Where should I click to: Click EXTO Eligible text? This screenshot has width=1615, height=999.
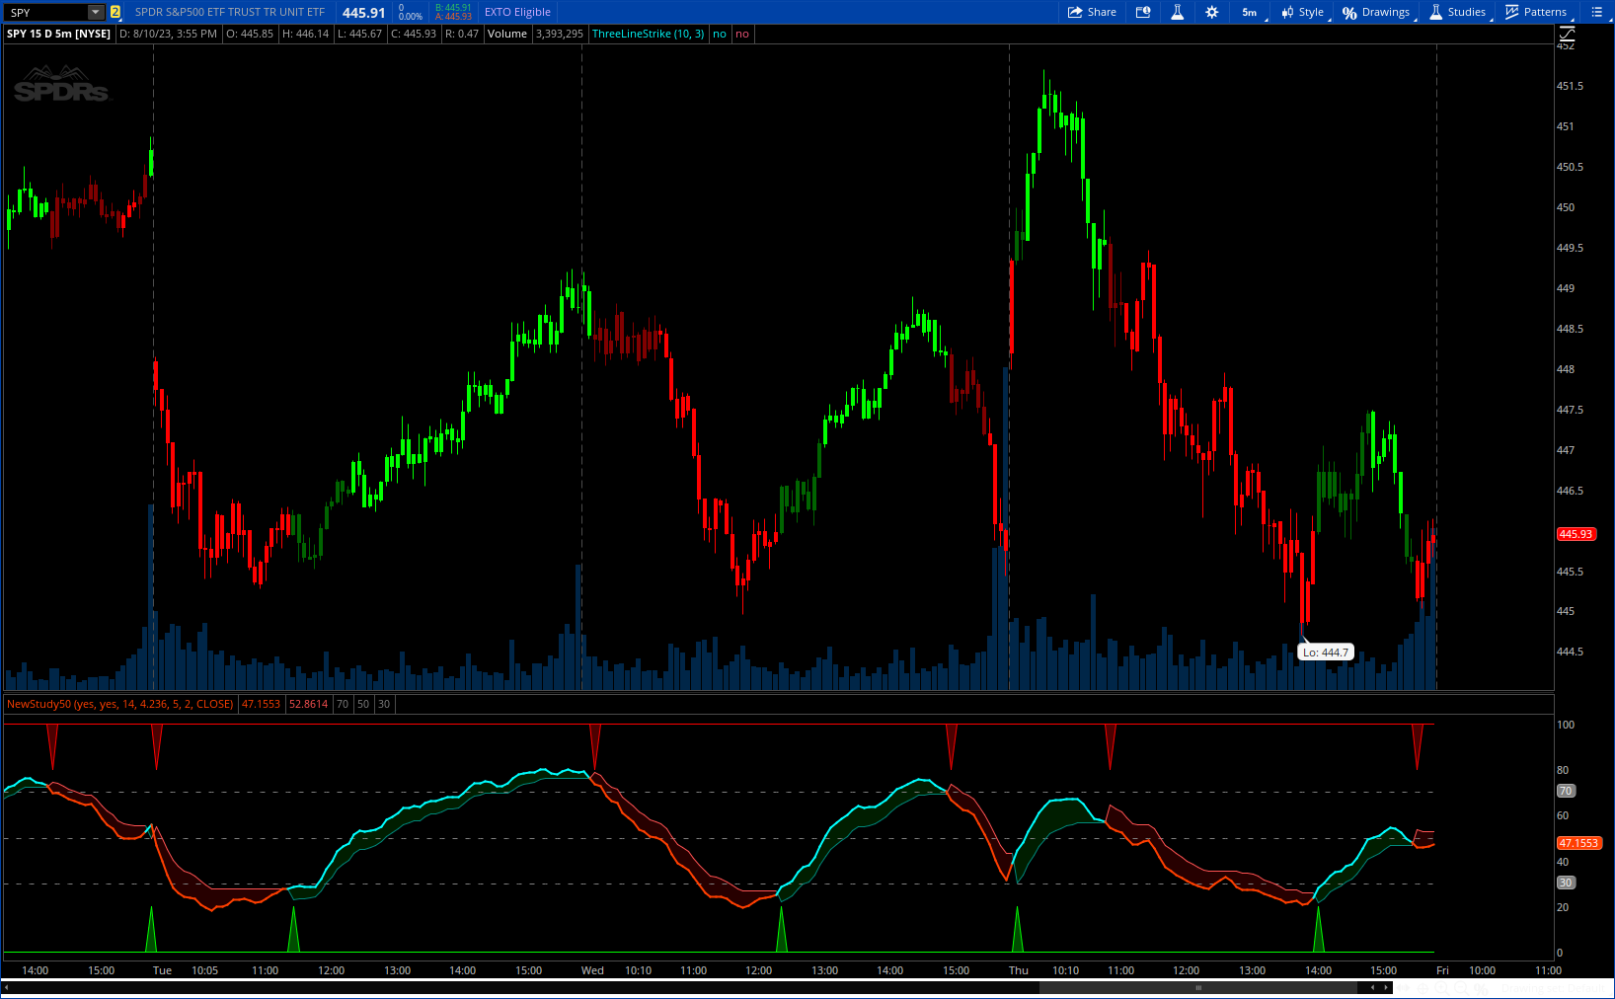point(517,12)
